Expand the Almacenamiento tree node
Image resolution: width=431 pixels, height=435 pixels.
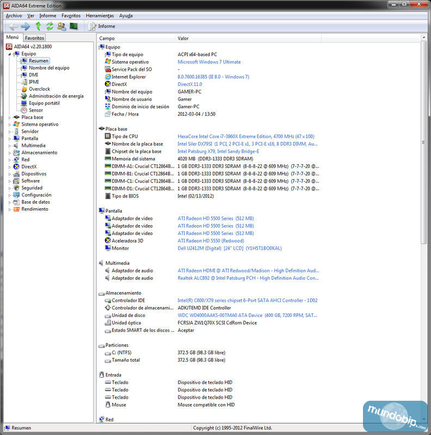click(x=9, y=153)
